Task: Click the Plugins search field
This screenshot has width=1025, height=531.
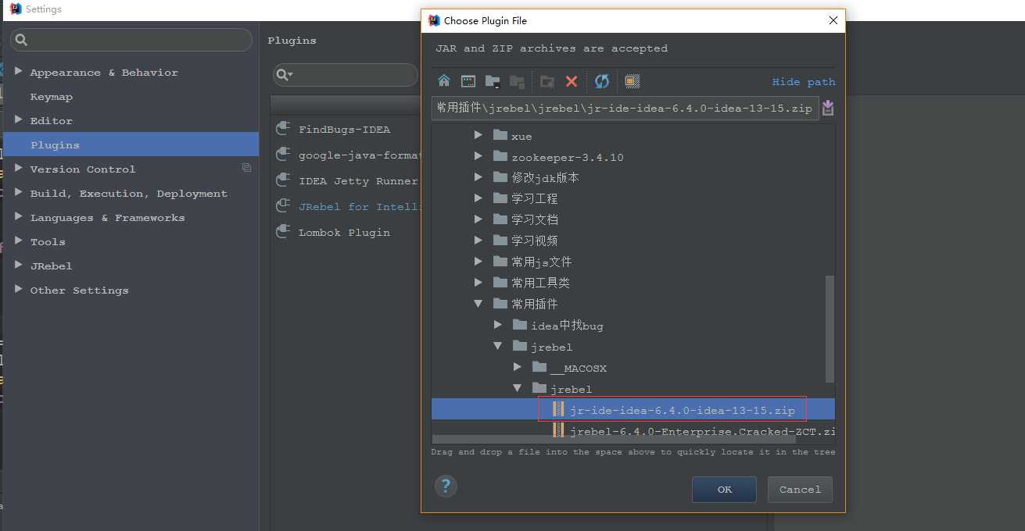Action: click(x=345, y=75)
